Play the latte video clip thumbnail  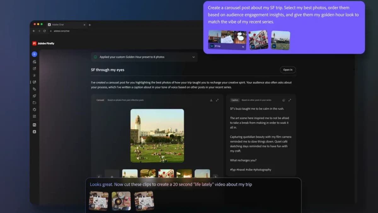121,201
